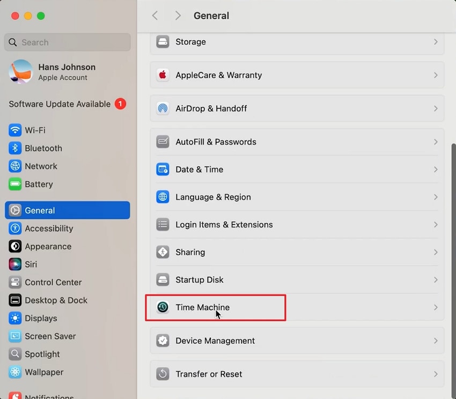The height and width of the screenshot is (399, 456).
Task: Choose Displays from the sidebar
Action: [x=40, y=318]
